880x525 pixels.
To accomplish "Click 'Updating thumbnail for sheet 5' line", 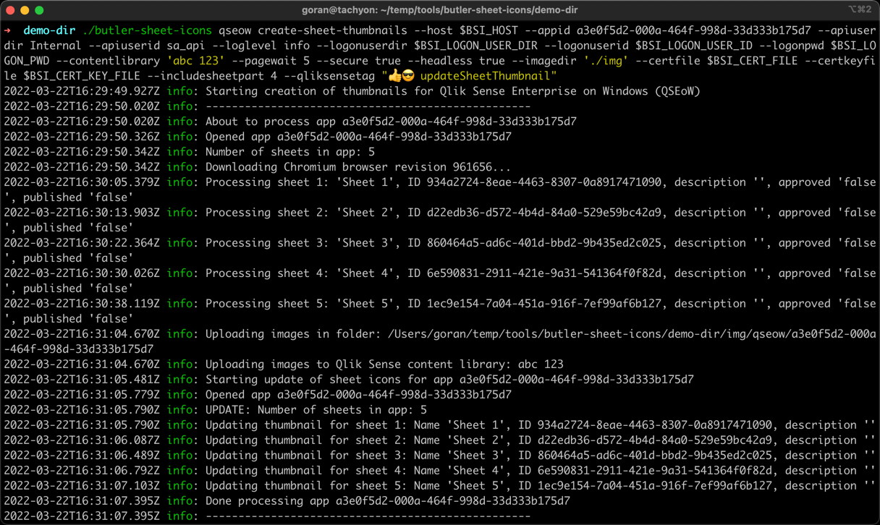I will pos(440,486).
